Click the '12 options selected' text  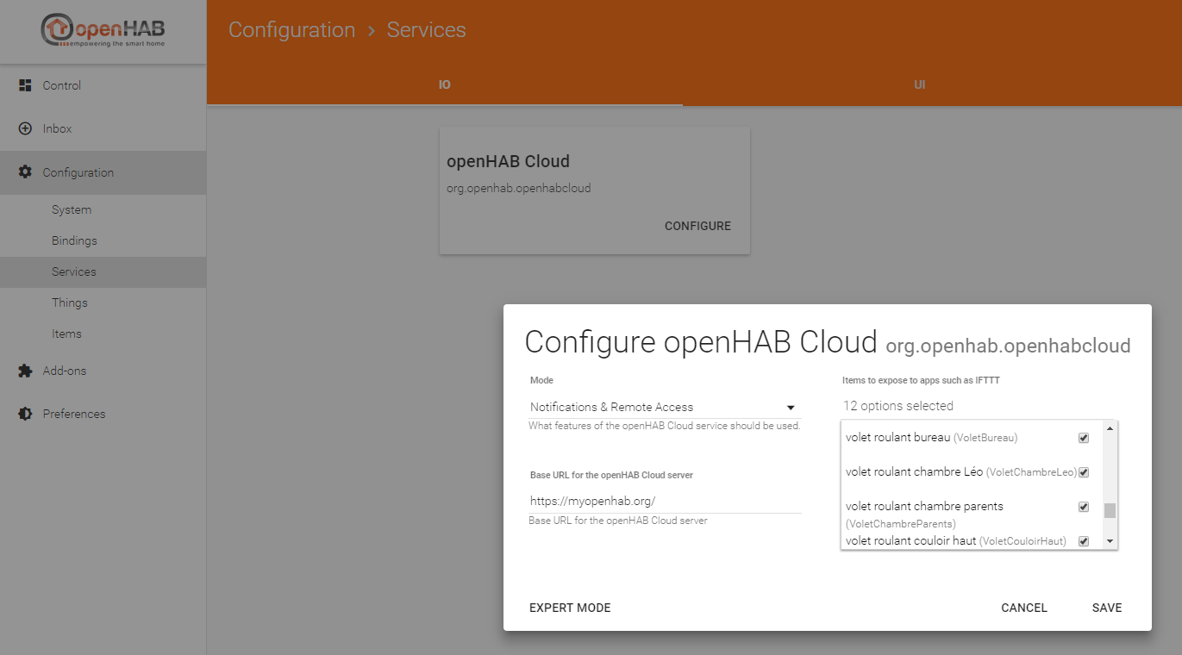(898, 406)
